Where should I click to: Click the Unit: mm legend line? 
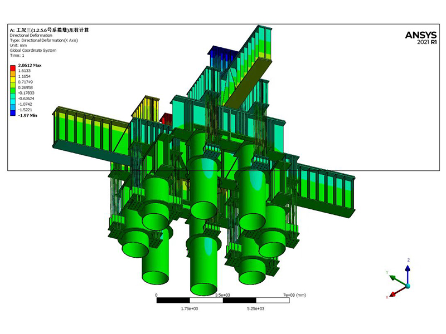(18, 46)
